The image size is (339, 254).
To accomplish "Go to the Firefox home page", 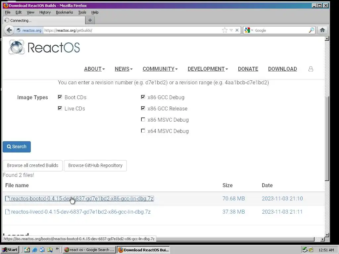I will 322,30.
